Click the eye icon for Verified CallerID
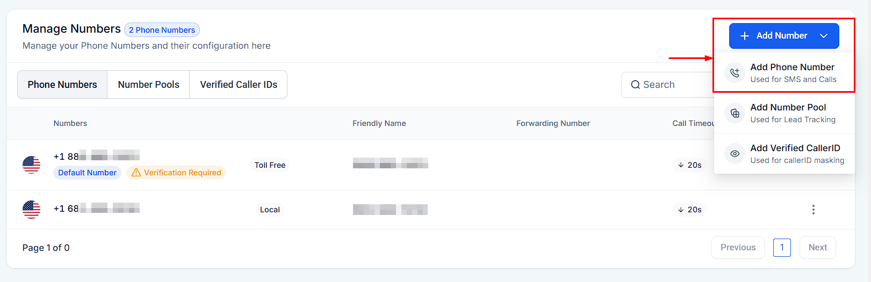Viewport: 871px width, 282px height. [x=735, y=154]
